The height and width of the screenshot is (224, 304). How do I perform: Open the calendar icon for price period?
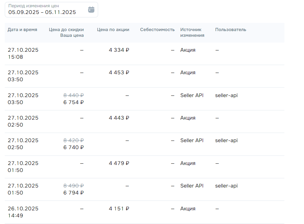tap(91, 10)
